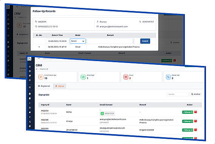Open the home icon in front window sidebar
The height and width of the screenshot is (144, 215).
[x=30, y=67]
